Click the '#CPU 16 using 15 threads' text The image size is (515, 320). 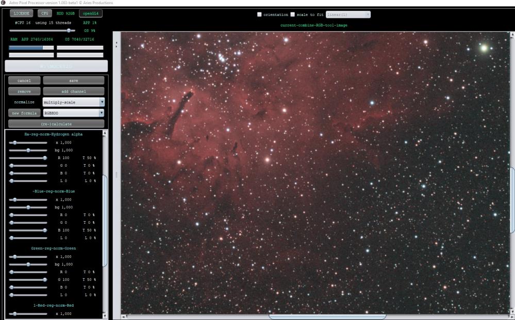pyautogui.click(x=43, y=23)
